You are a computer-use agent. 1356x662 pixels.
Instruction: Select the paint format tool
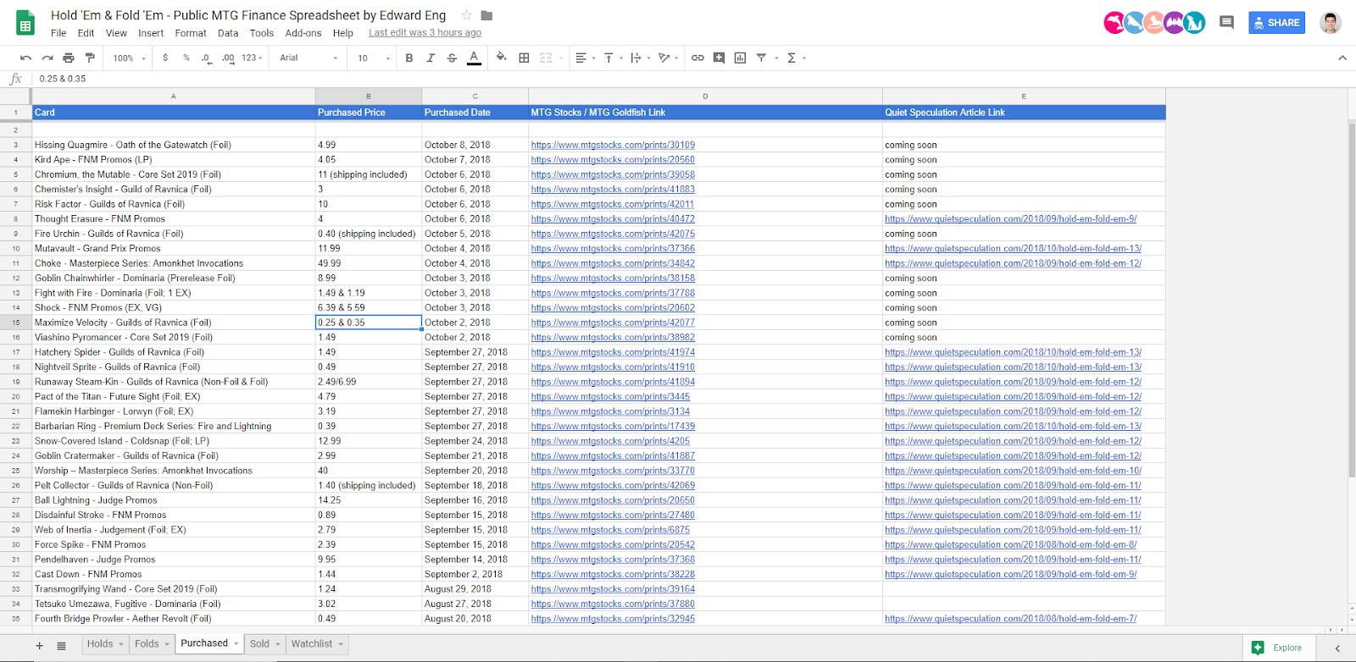point(90,58)
